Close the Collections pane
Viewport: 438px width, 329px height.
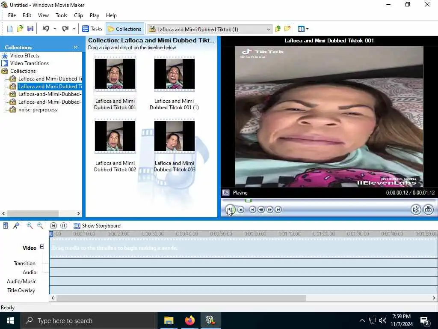(x=75, y=47)
